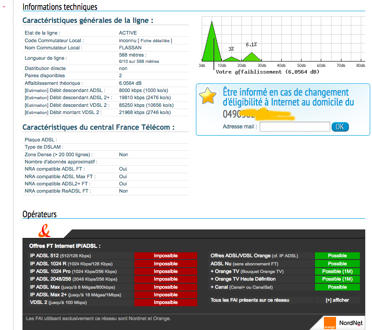Click 'Type de DSLAM' label
This screenshot has width=372, height=330.
(44, 147)
